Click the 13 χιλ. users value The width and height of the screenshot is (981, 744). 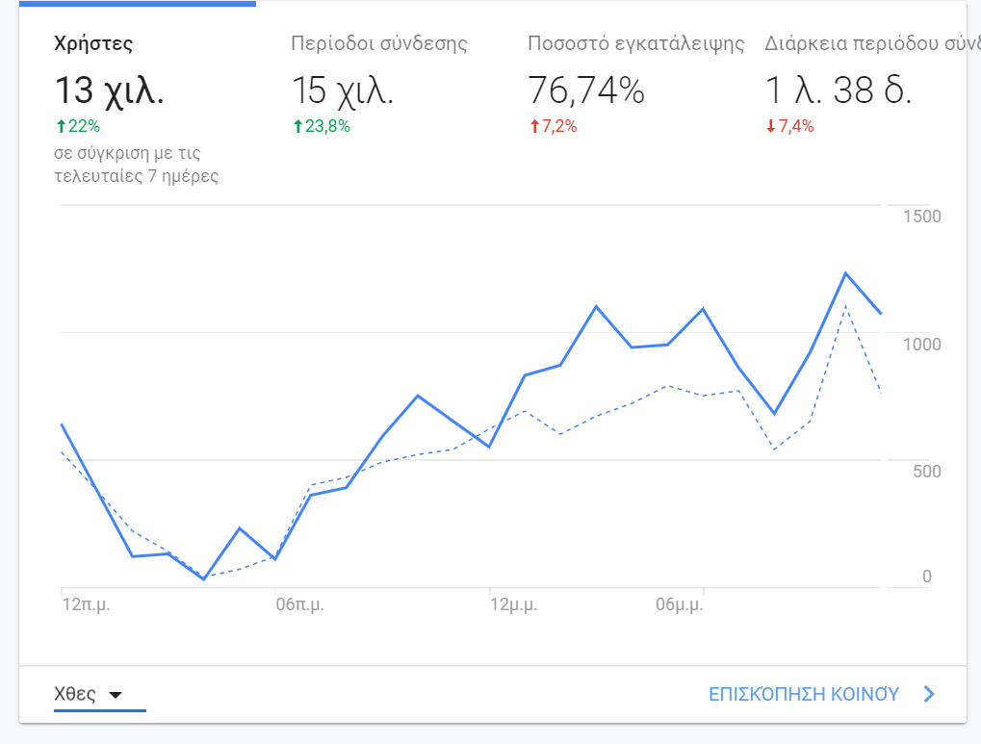(109, 91)
